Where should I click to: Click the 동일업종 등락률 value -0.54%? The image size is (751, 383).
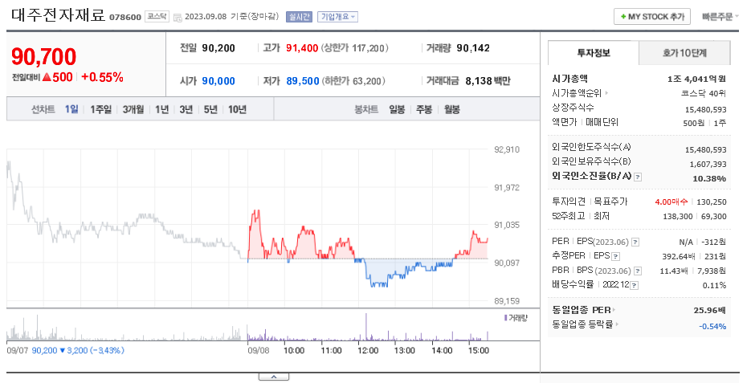712,327
